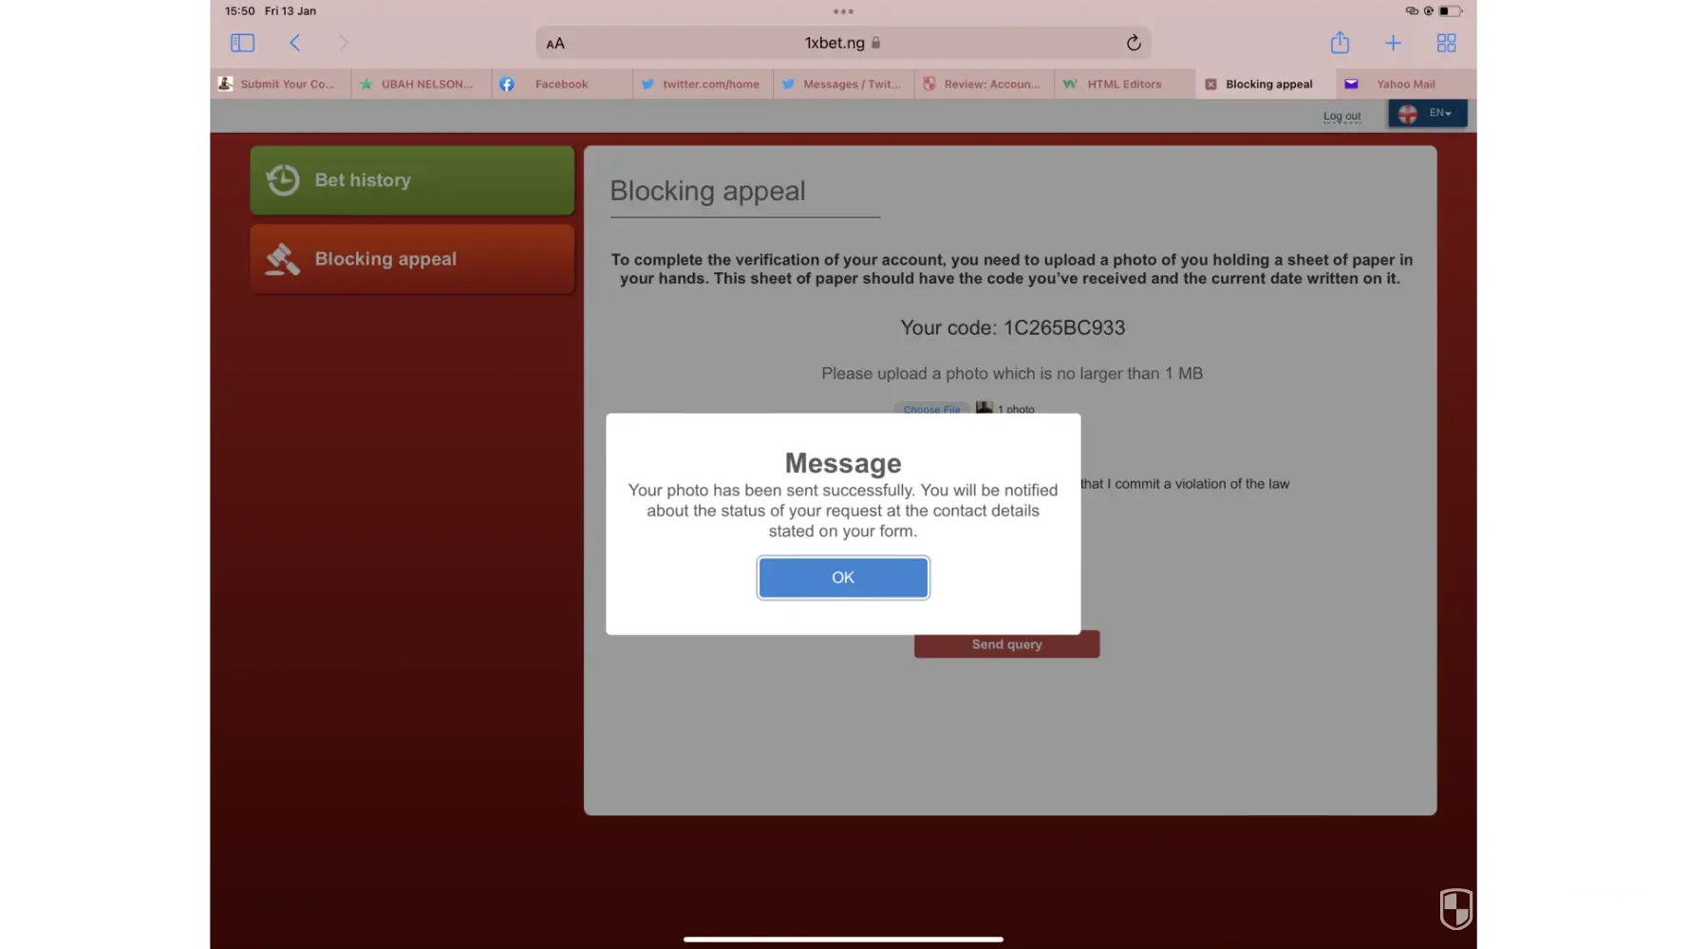This screenshot has height=949, width=1688.
Task: Click OK in the Message dialog
Action: point(843,577)
